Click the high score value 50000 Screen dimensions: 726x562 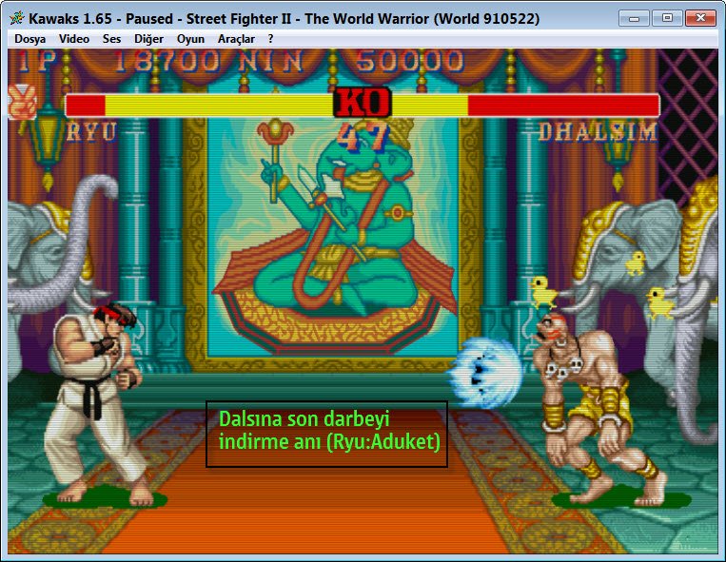[x=409, y=61]
